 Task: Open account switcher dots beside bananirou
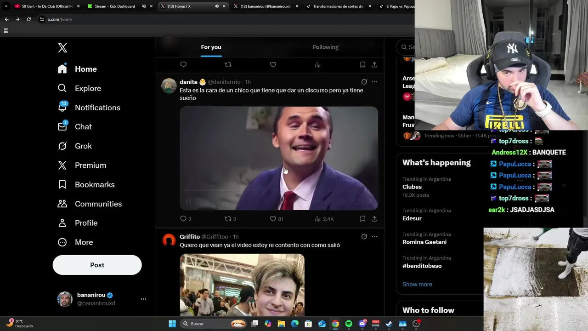click(143, 299)
